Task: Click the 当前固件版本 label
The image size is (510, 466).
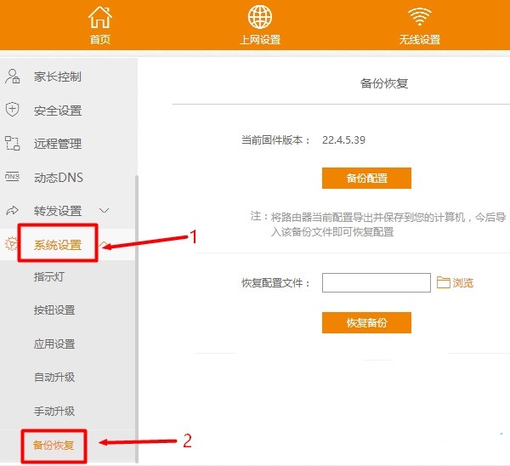Action: click(x=275, y=140)
